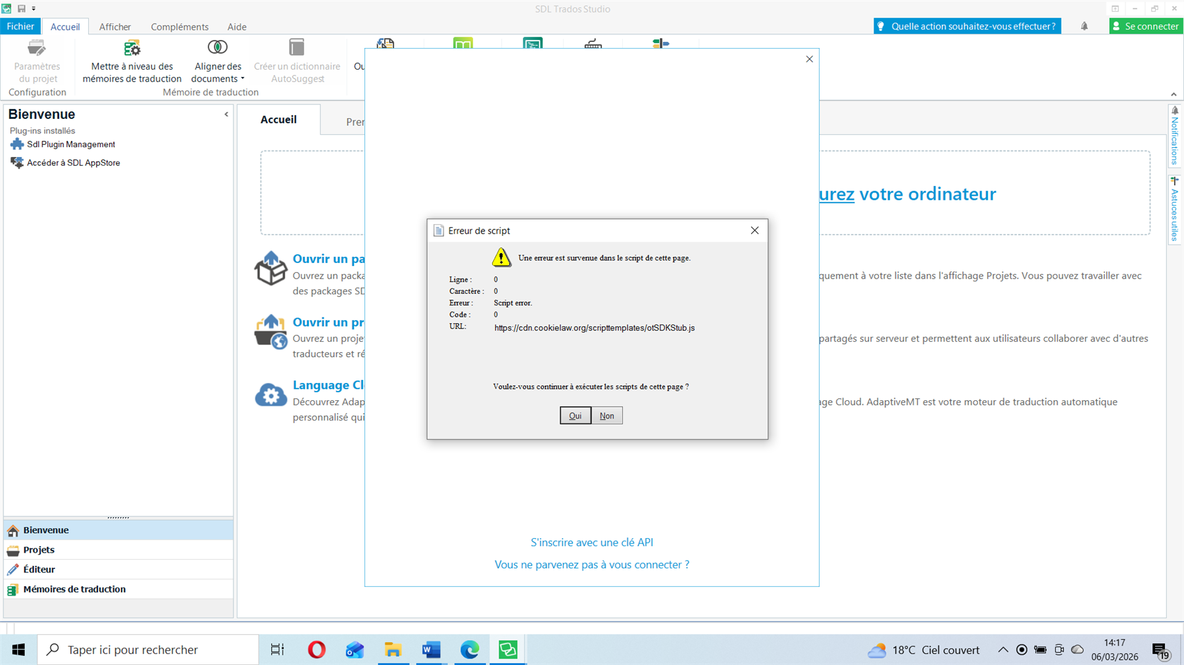The image size is (1184, 665).
Task: Collapse the ribbon using the top-right chevron
Action: (1173, 93)
